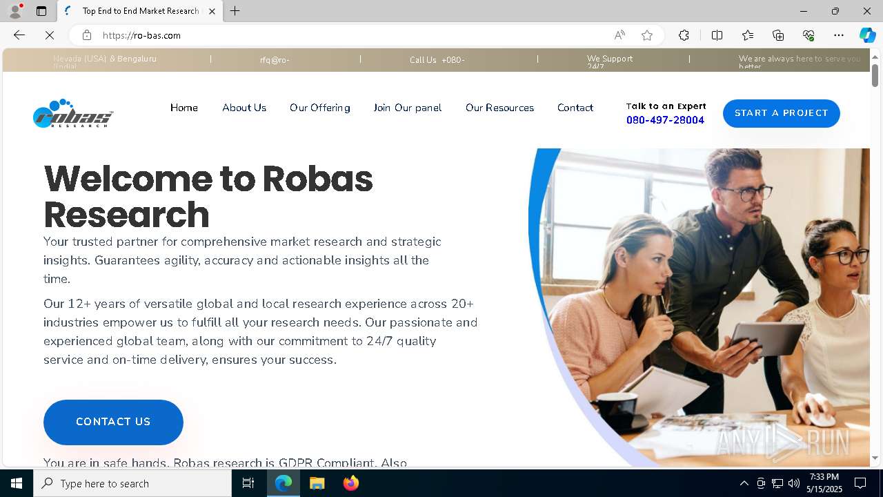Open browser Extensions icon
Image resolution: width=883 pixels, height=497 pixels.
[684, 35]
